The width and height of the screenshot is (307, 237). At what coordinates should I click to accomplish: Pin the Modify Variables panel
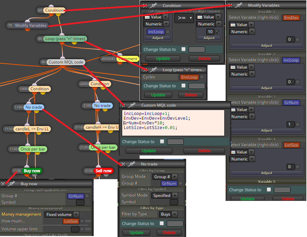[239, 5]
